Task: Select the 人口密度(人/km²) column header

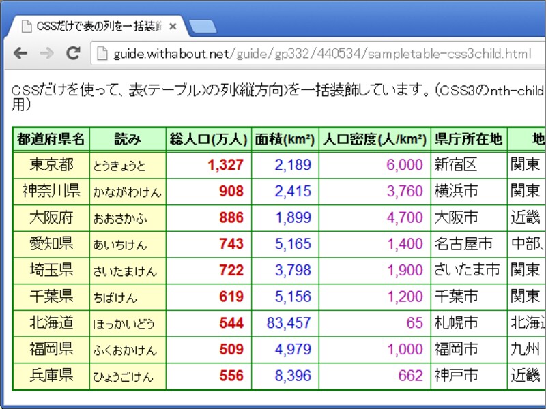Action: click(x=374, y=138)
